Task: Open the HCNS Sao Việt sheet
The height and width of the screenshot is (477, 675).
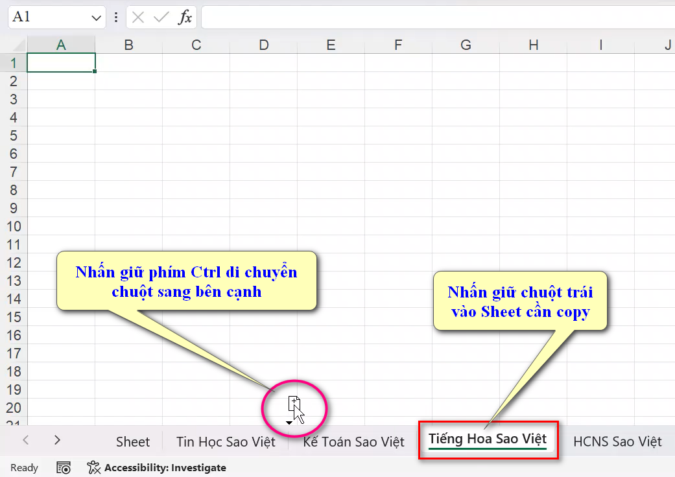Action: tap(617, 440)
